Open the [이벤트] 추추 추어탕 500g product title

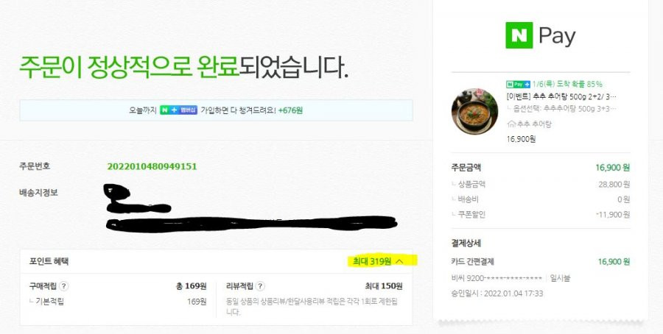coord(561,96)
